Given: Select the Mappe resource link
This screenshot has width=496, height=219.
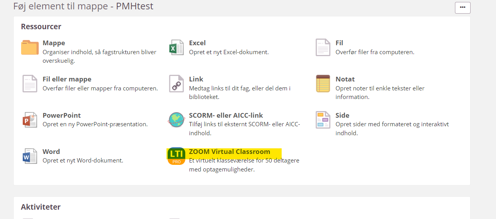Looking at the screenshot, I should coord(54,43).
